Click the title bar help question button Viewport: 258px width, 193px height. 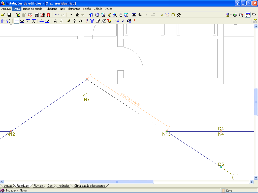point(237,3)
